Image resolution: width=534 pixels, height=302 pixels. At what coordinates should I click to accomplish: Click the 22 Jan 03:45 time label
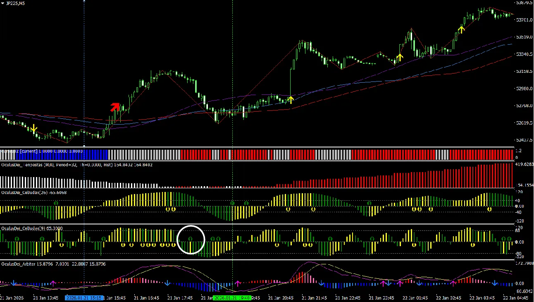(483, 298)
